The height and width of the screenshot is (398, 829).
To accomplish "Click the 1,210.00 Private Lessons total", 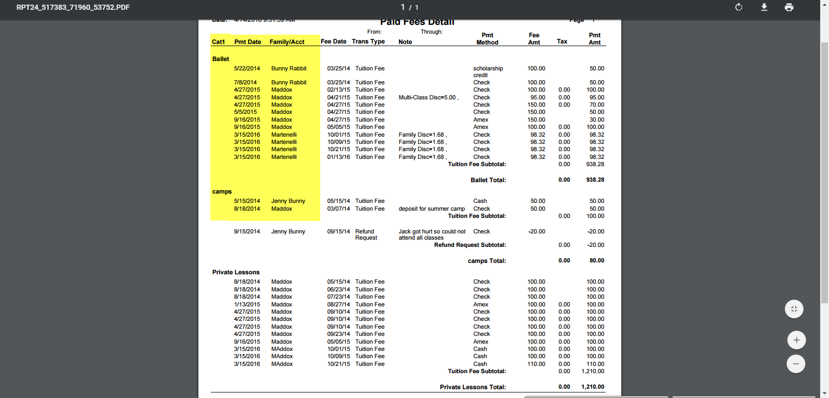I will (x=593, y=387).
